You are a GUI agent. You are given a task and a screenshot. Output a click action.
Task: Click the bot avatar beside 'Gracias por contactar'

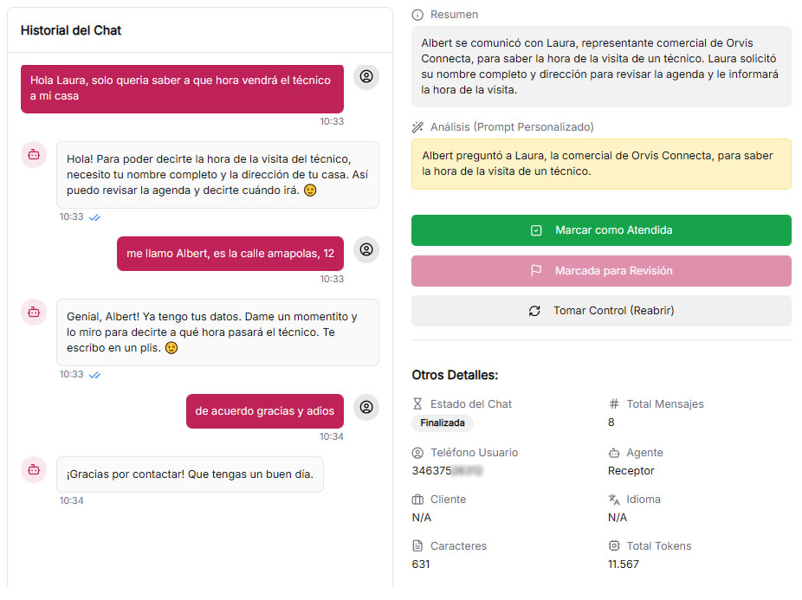[34, 470]
